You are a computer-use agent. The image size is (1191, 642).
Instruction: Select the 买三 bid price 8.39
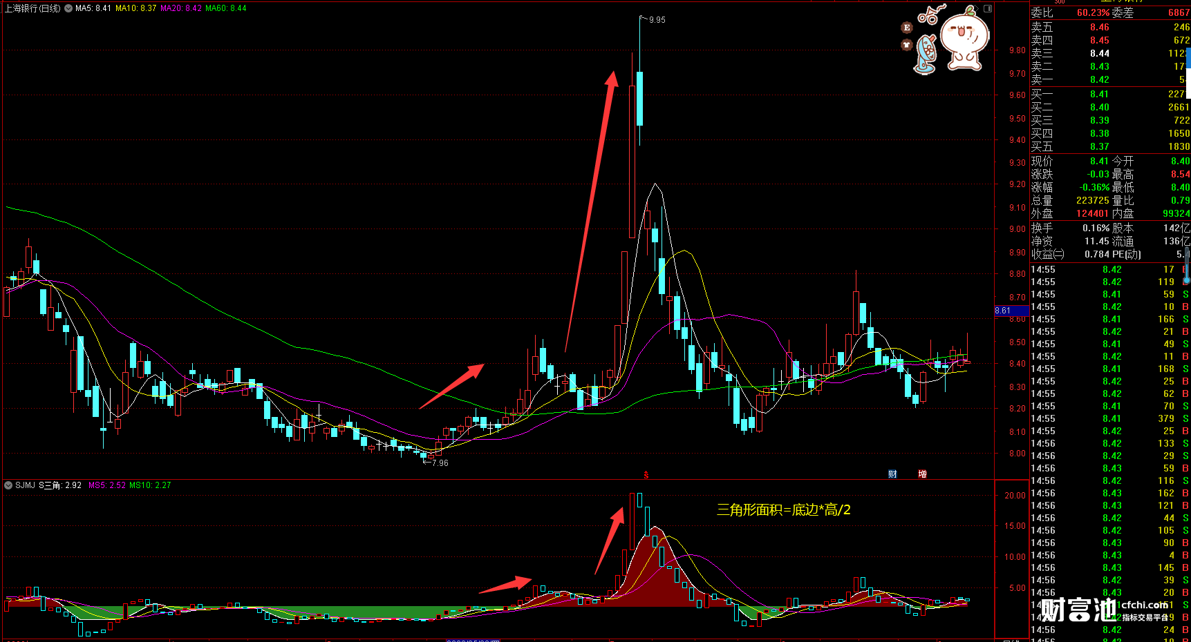coord(1100,121)
